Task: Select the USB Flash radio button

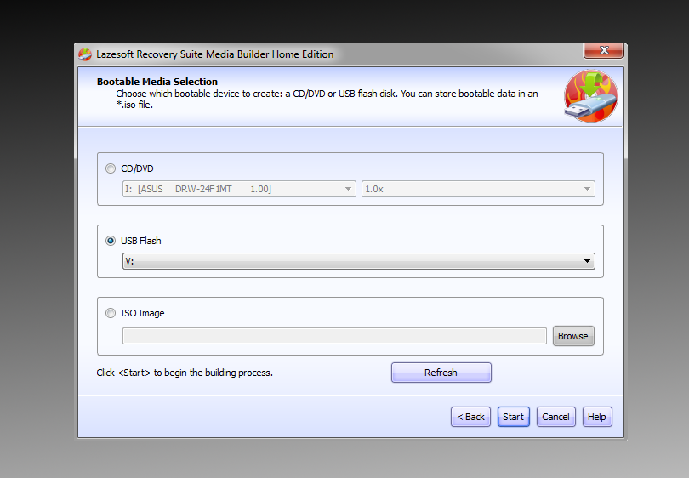Action: click(111, 241)
